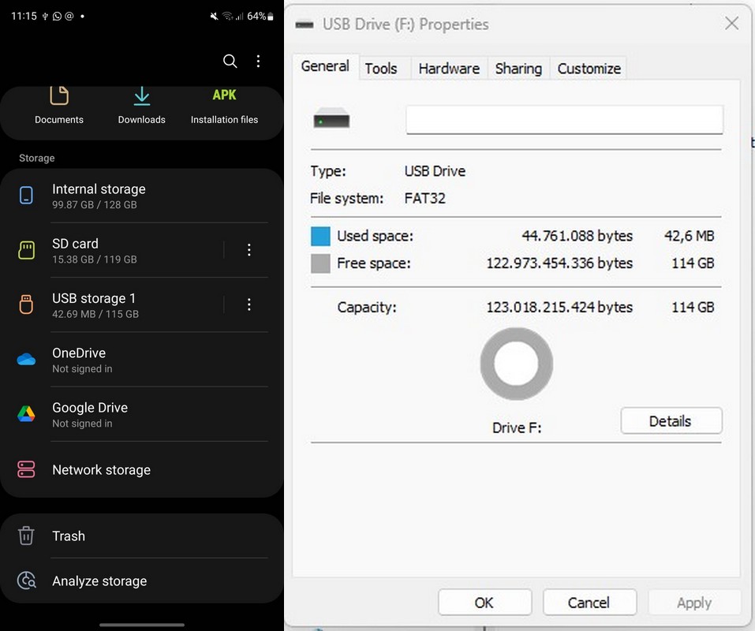Screen dimensions: 755x631
Task: Tap the search magnifier icon in My Files
Action: pos(230,61)
